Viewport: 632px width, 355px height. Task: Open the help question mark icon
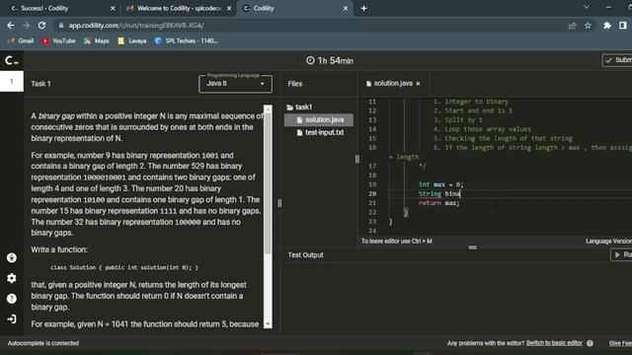click(x=12, y=299)
